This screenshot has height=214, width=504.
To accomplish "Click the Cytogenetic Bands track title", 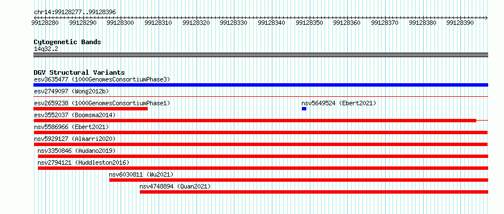I will (67, 42).
